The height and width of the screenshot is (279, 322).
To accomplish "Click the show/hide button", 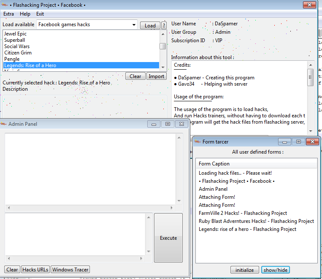I will (276, 270).
